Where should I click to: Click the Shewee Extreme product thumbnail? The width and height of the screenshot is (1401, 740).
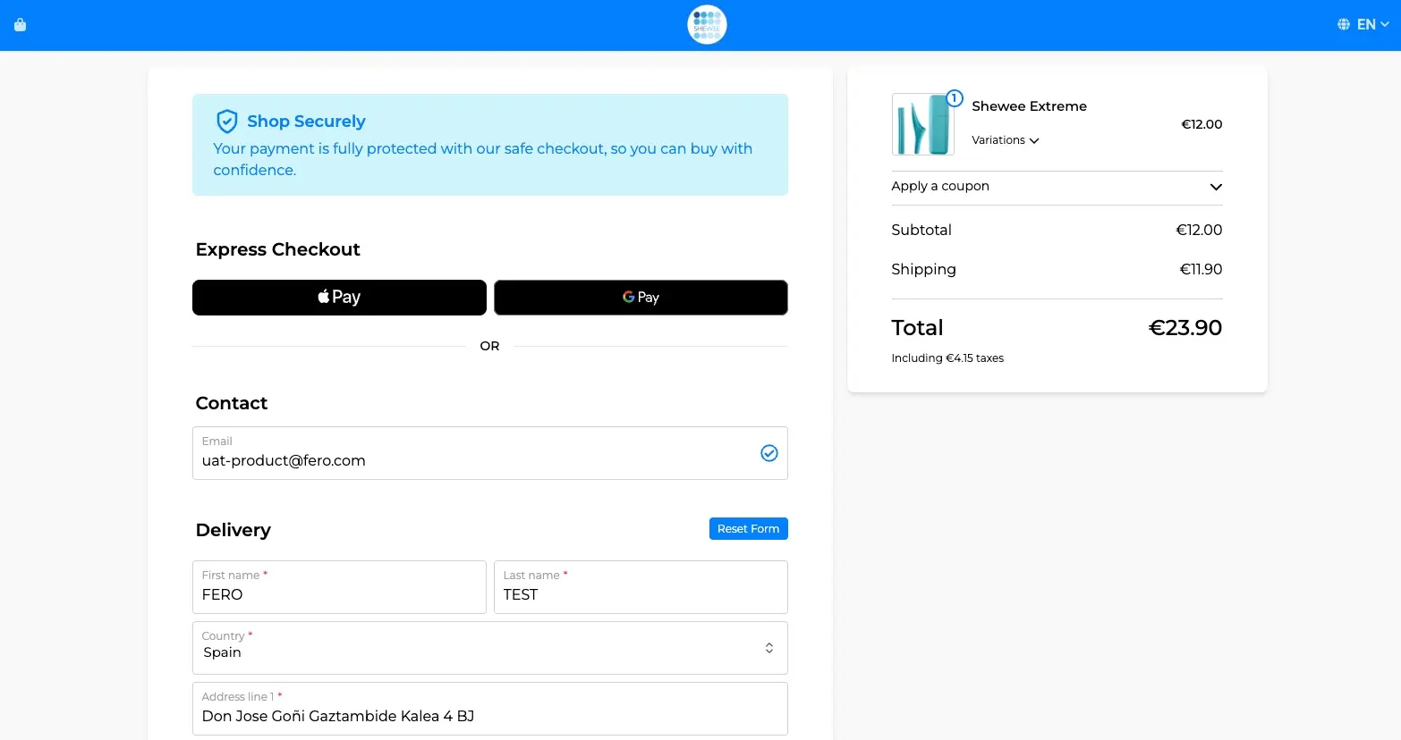tap(922, 124)
